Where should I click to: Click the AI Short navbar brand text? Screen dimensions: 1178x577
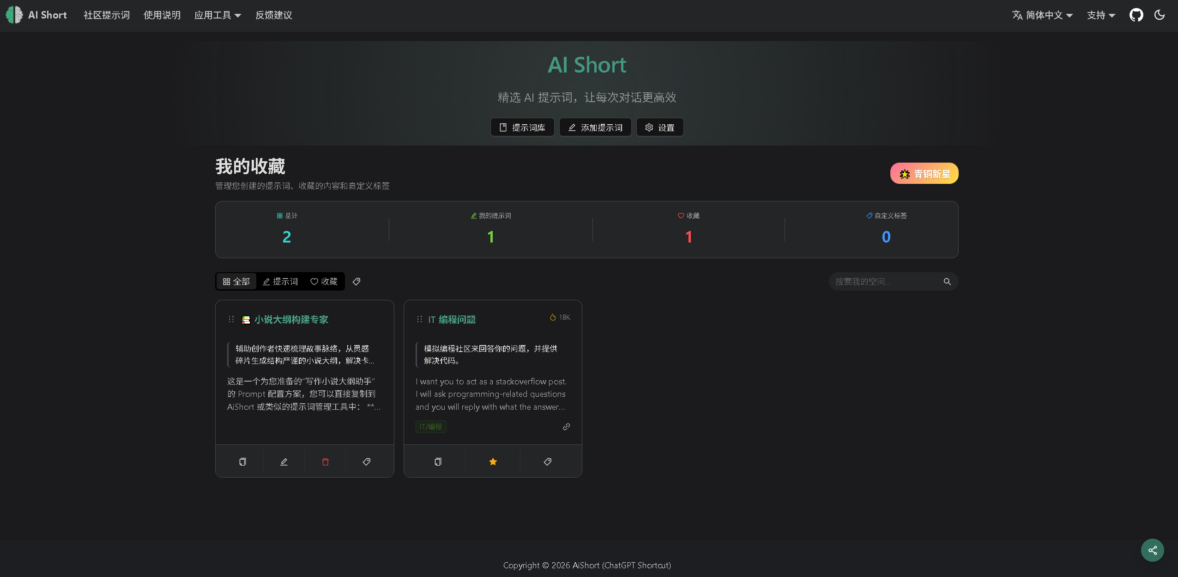(48, 15)
